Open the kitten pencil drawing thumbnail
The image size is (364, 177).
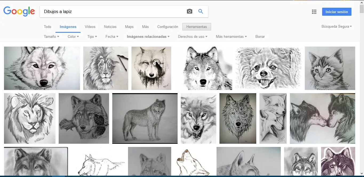(x=330, y=68)
